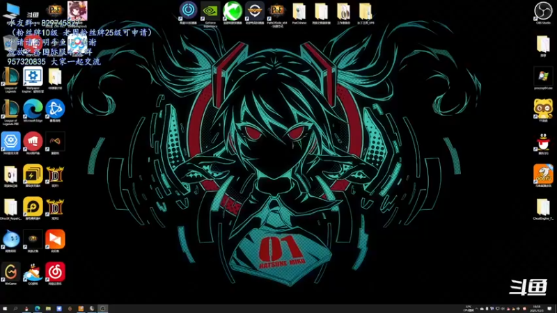Screen dimensions: 557x313
Task: Open winged-emblem esports accelerator icon
Action: coord(254,12)
